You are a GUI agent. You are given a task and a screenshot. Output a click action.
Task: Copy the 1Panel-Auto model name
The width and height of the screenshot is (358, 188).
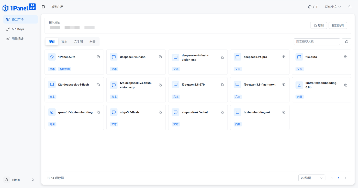[98, 57]
